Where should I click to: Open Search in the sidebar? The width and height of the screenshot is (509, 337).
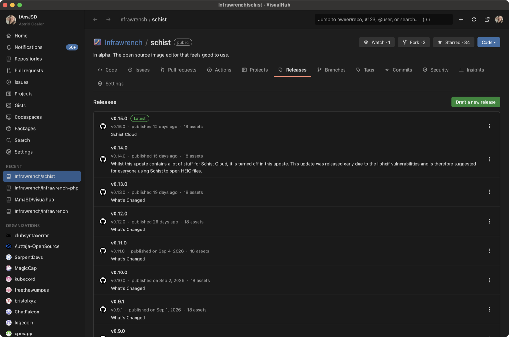(x=42, y=140)
